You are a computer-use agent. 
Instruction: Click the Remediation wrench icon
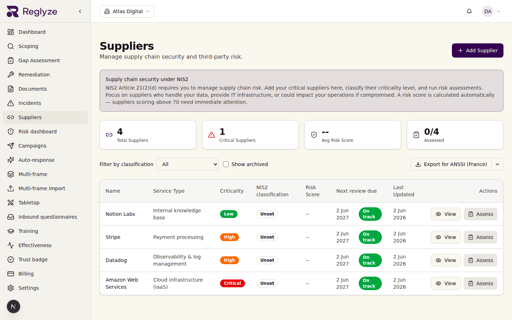coord(11,75)
